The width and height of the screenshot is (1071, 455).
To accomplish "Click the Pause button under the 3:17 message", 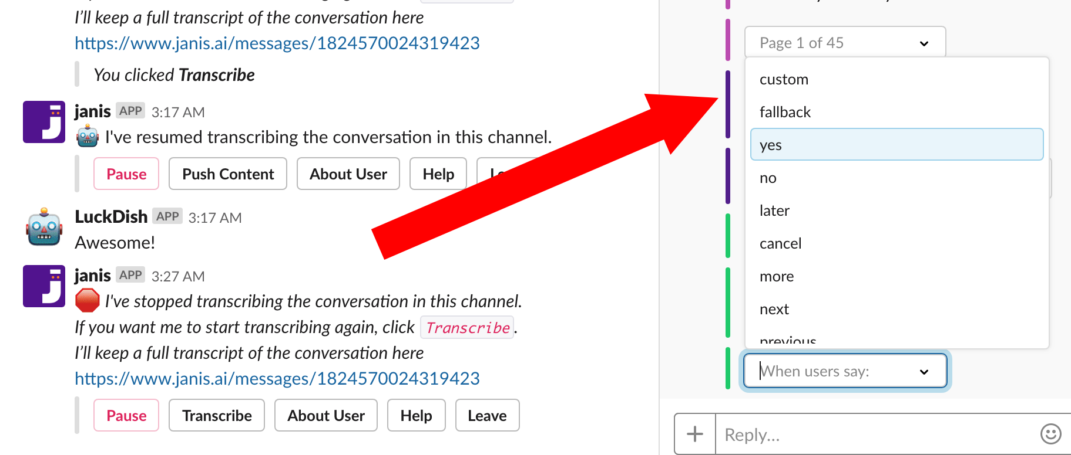I will tap(126, 174).
